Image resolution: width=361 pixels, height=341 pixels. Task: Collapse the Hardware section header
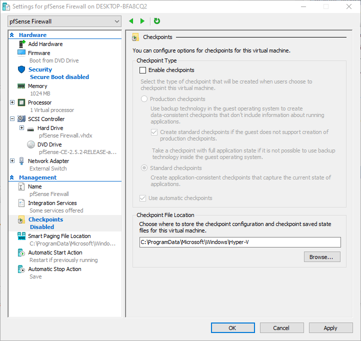tap(12, 35)
